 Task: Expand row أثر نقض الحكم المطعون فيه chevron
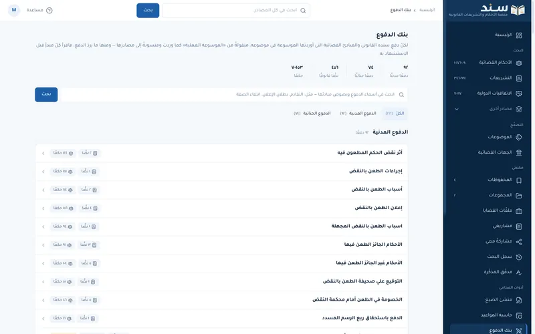pos(43,154)
